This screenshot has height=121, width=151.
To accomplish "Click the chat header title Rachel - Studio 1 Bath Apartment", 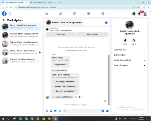I will 64,23.
